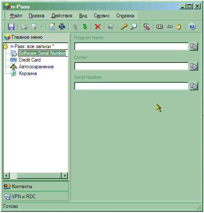Click the Save floppy disk icon

click(11, 27)
